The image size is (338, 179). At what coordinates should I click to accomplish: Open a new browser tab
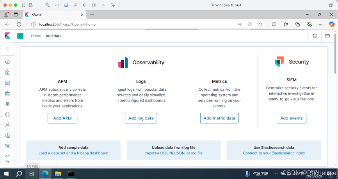(92, 14)
